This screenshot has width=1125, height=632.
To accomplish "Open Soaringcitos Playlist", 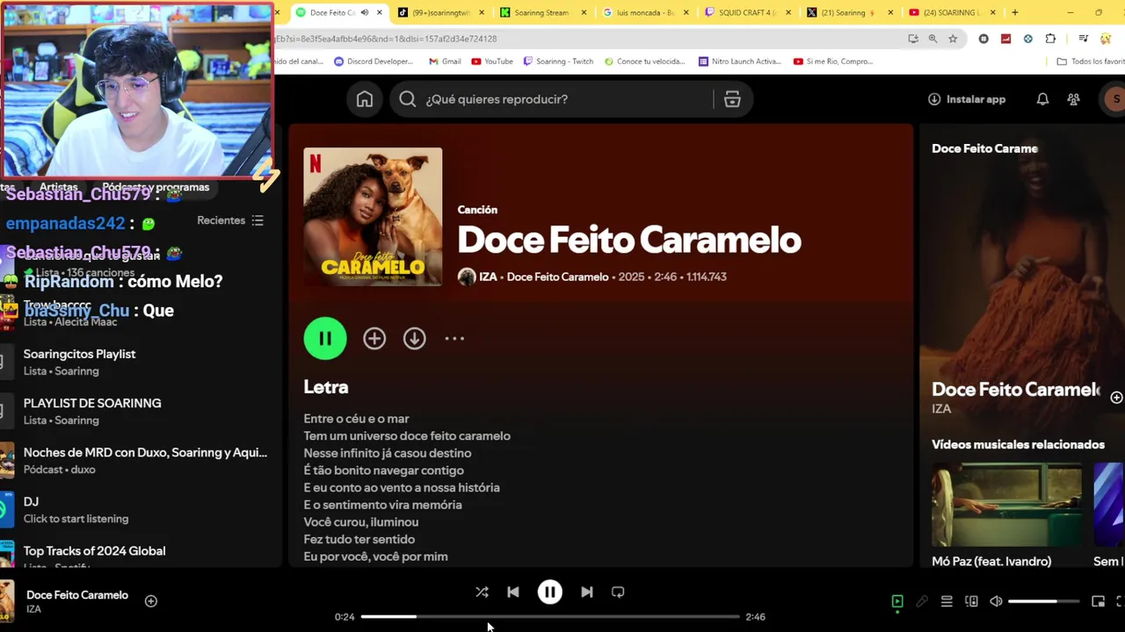I will (141, 362).
